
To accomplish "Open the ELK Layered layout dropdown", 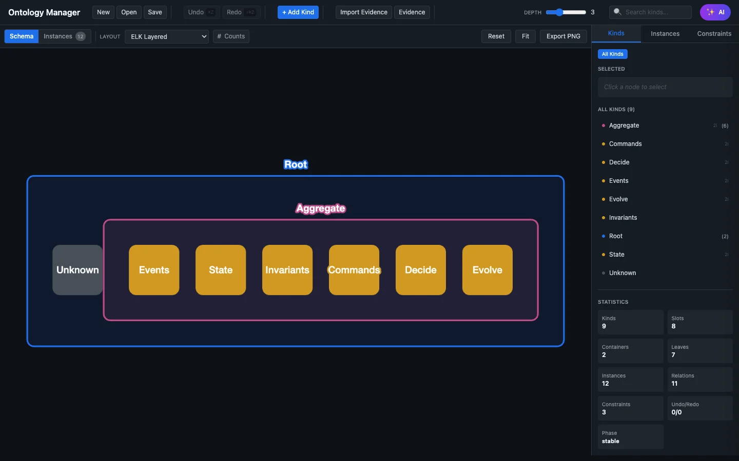I will click(166, 36).
